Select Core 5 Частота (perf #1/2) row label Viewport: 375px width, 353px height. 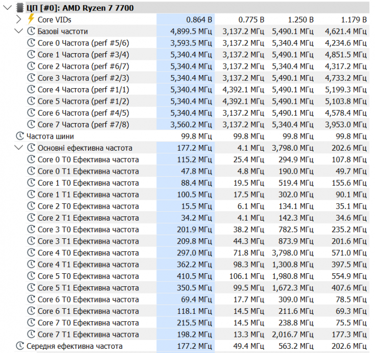83,101
